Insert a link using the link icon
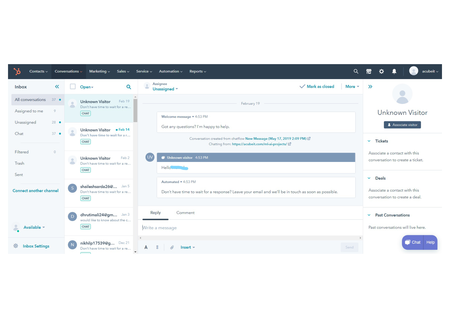Screen dimensions: 450x318 (x=157, y=247)
